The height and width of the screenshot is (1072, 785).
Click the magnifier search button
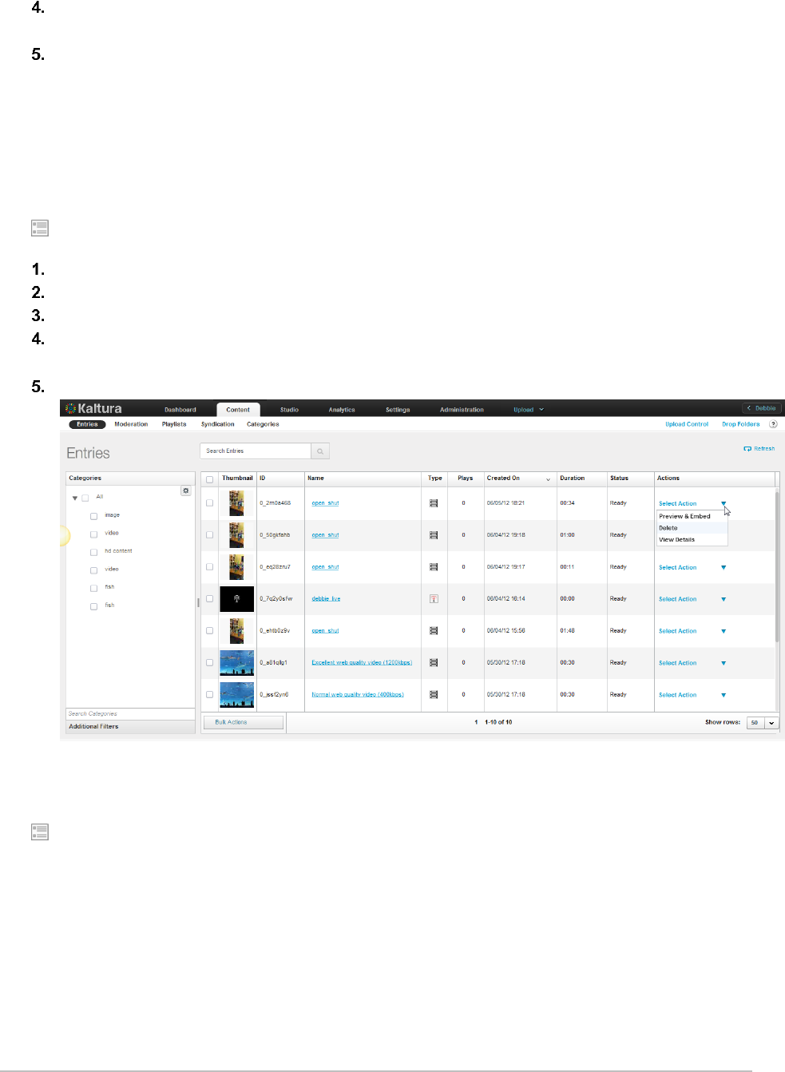coord(320,451)
